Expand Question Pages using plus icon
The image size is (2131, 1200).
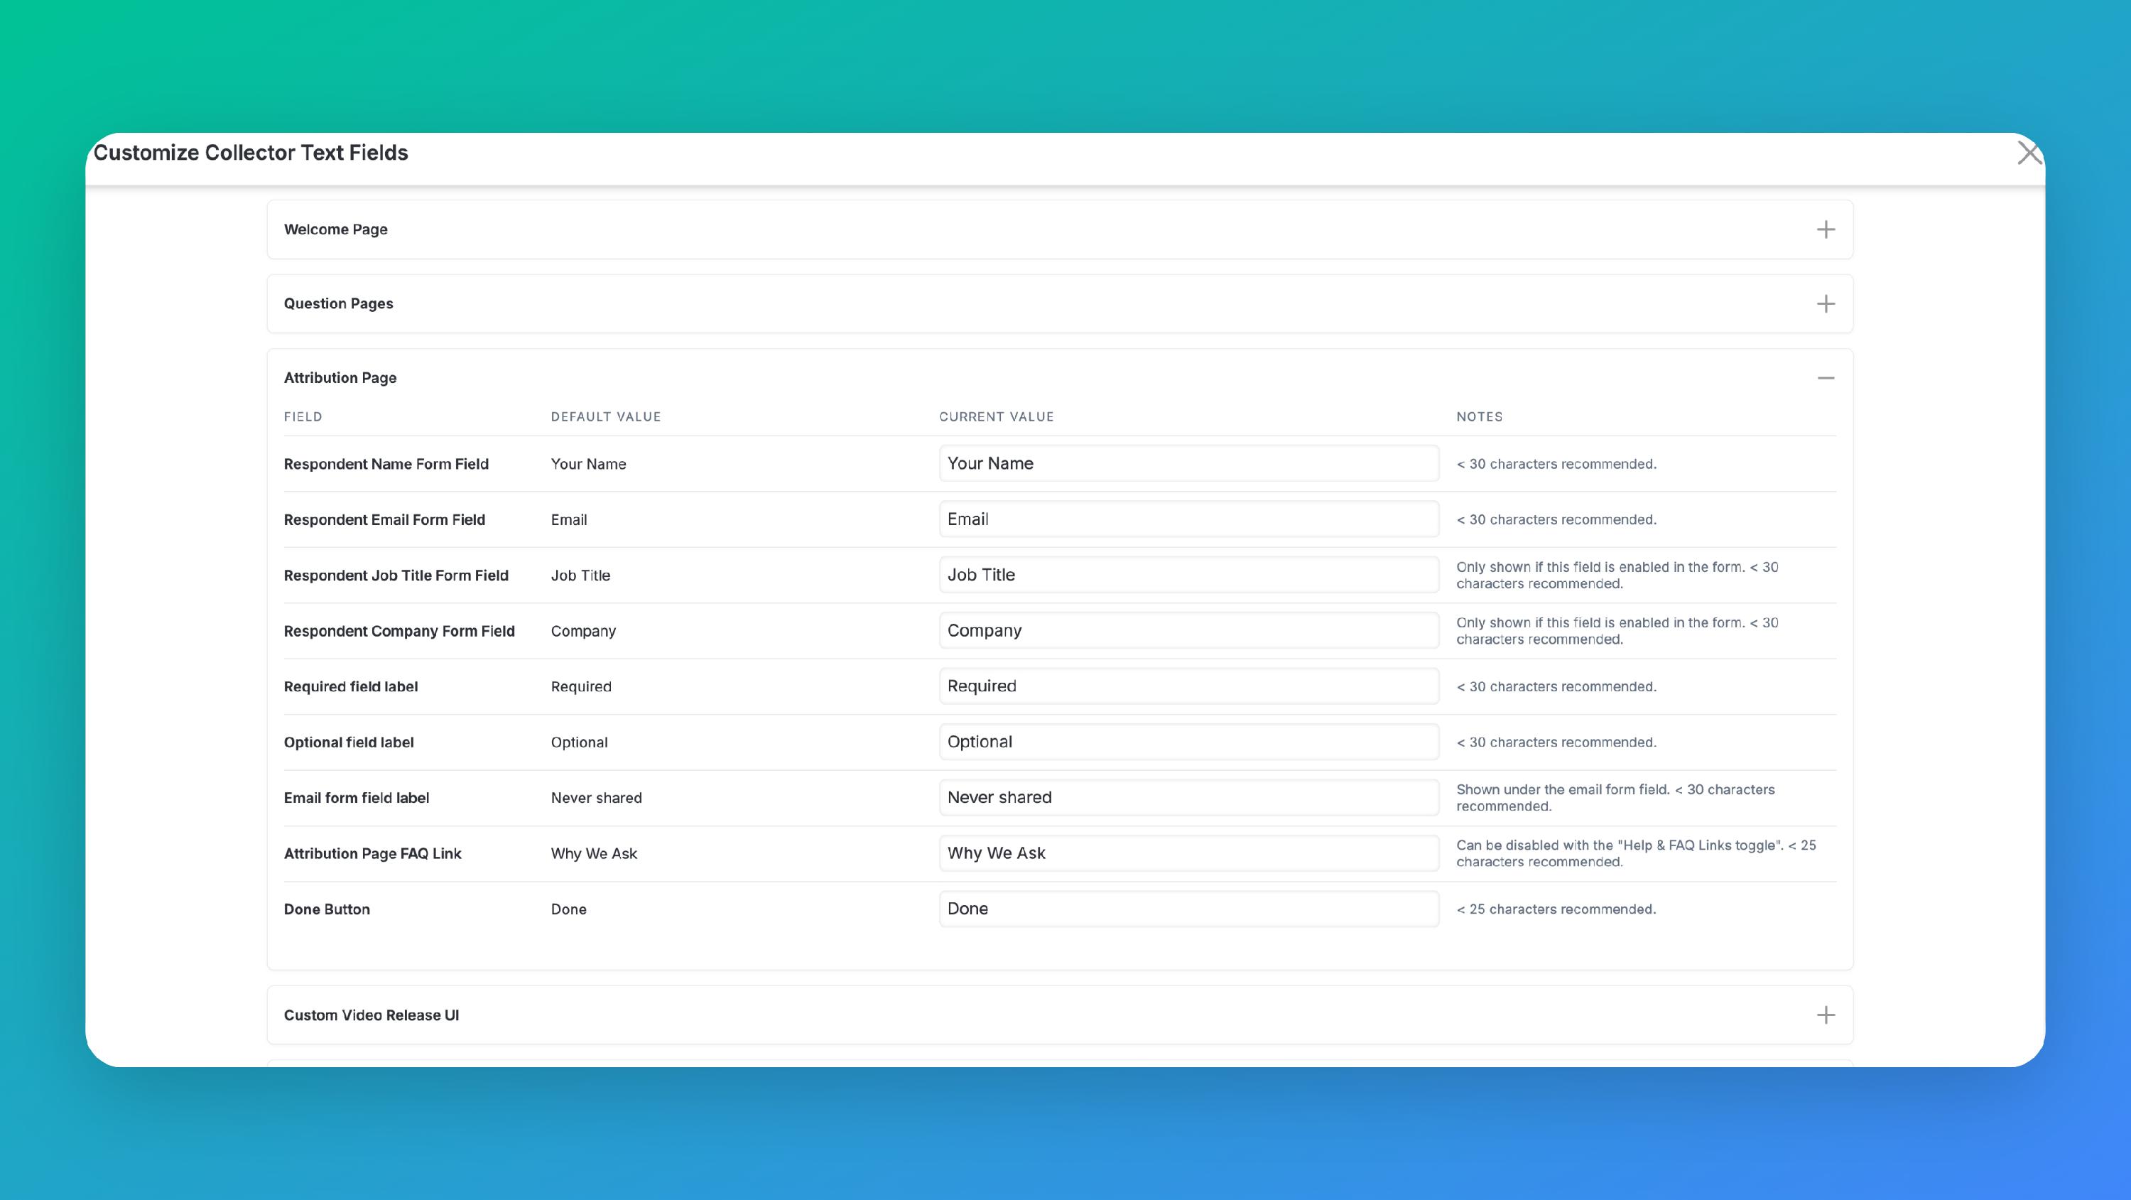1825,303
